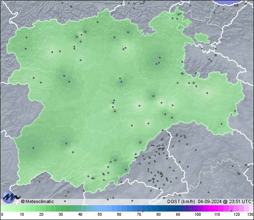Screen dimensions: 254x220
Task: Click the 50 label on the legend scale
Action: (x=99, y=215)
